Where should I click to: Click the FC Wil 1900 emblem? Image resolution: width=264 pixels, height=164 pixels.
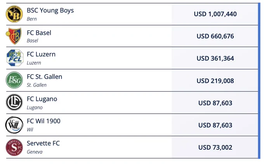(14, 125)
